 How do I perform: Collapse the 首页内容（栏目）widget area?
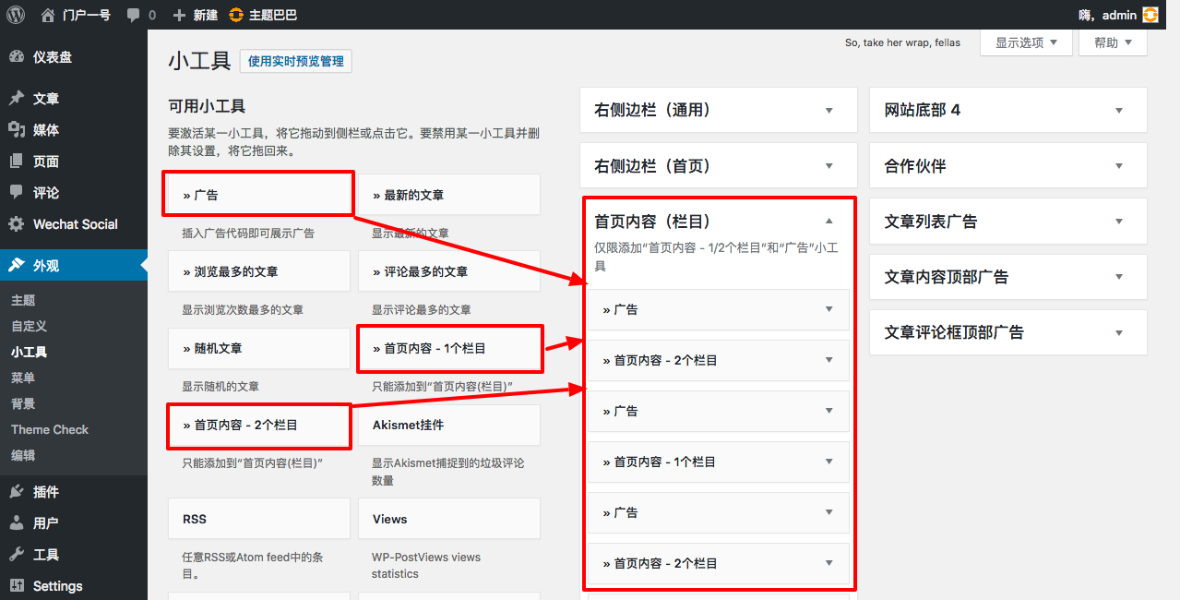coord(828,222)
